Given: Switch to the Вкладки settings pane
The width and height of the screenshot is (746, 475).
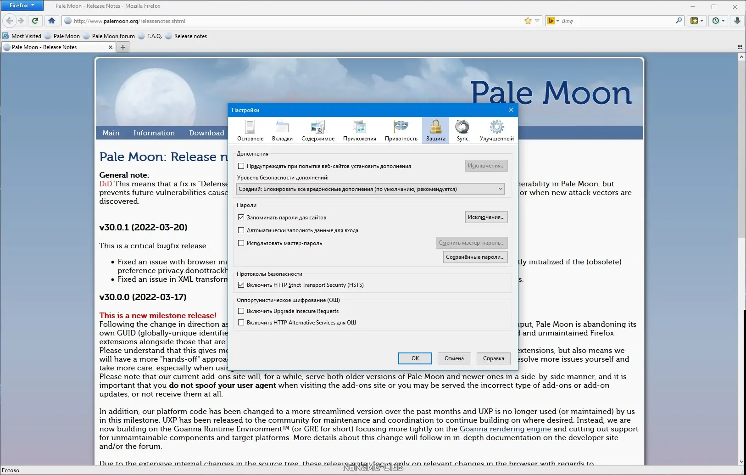Looking at the screenshot, I should point(282,131).
